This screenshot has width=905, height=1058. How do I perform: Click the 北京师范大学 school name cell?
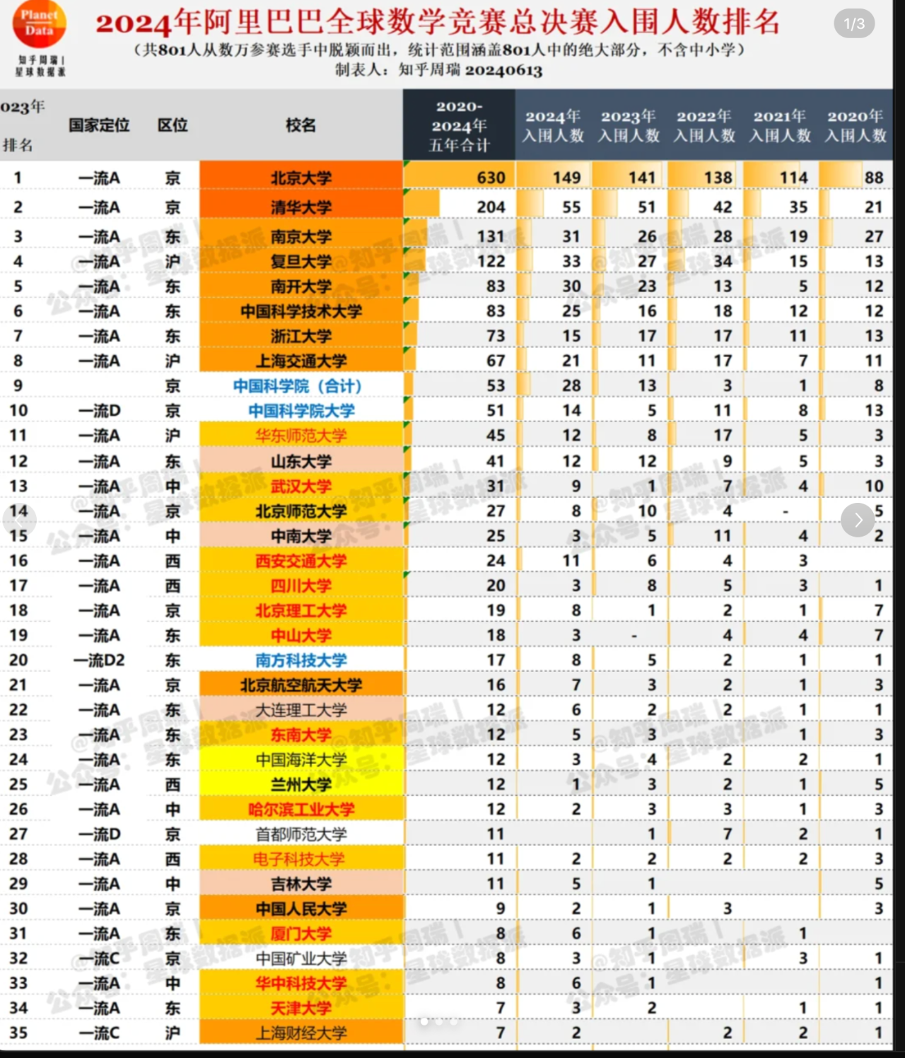point(301,511)
